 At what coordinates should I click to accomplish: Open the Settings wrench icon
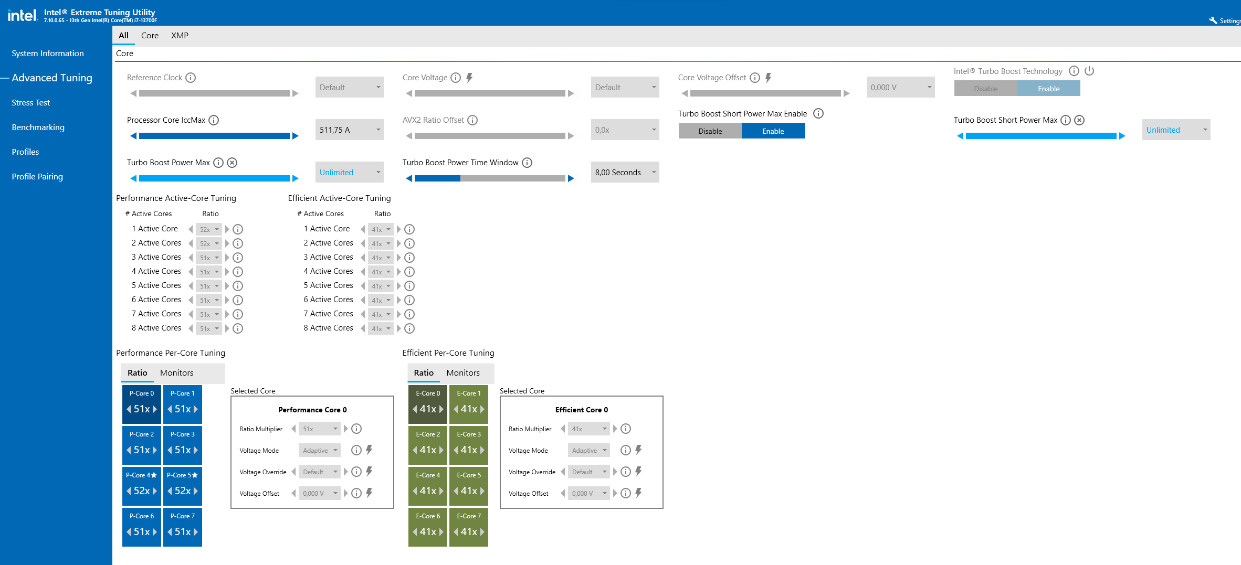click(x=1213, y=20)
